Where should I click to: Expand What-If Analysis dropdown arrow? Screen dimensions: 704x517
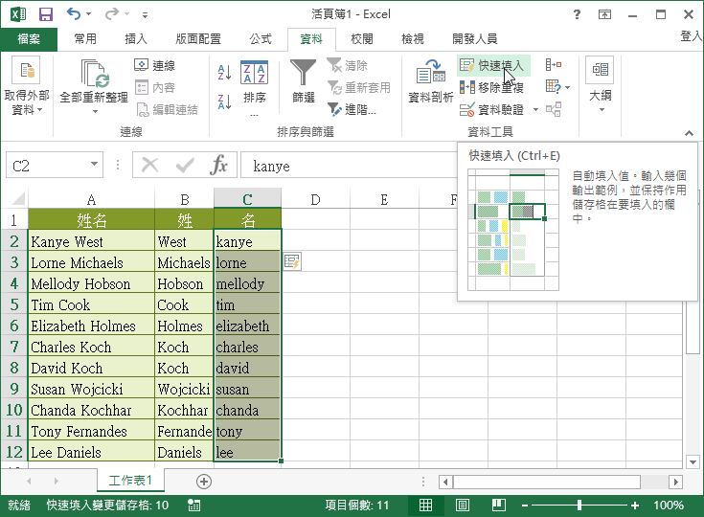(567, 87)
